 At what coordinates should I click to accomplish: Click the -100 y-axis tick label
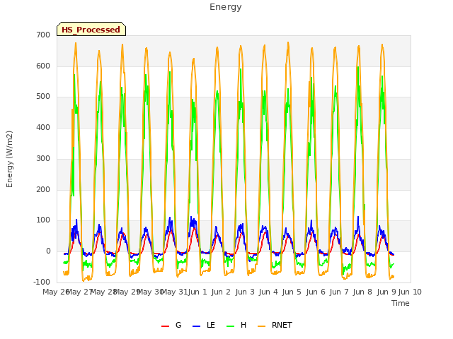point(42,282)
